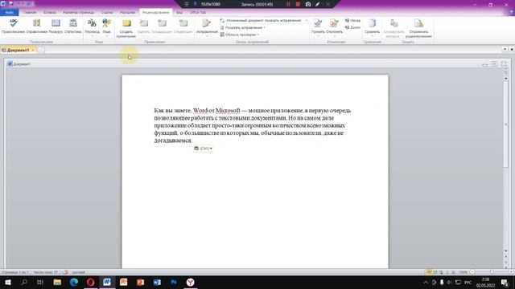This screenshot has width=515, height=289.
Task: Close the Документ1 document tab
Action: pyautogui.click(x=33, y=50)
